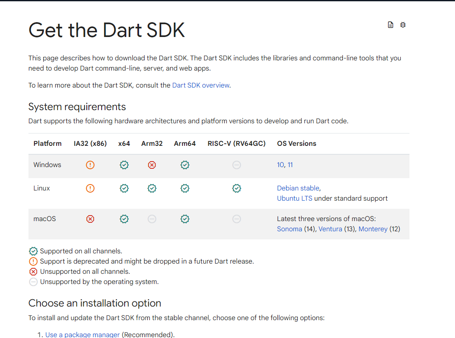This screenshot has height=338, width=455.
Task: Click the 'Supported on all channels.' legend text
Action: click(81, 251)
